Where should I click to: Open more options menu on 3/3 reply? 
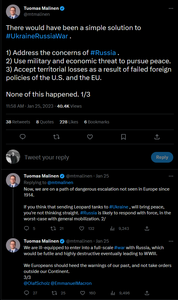coord(171,241)
